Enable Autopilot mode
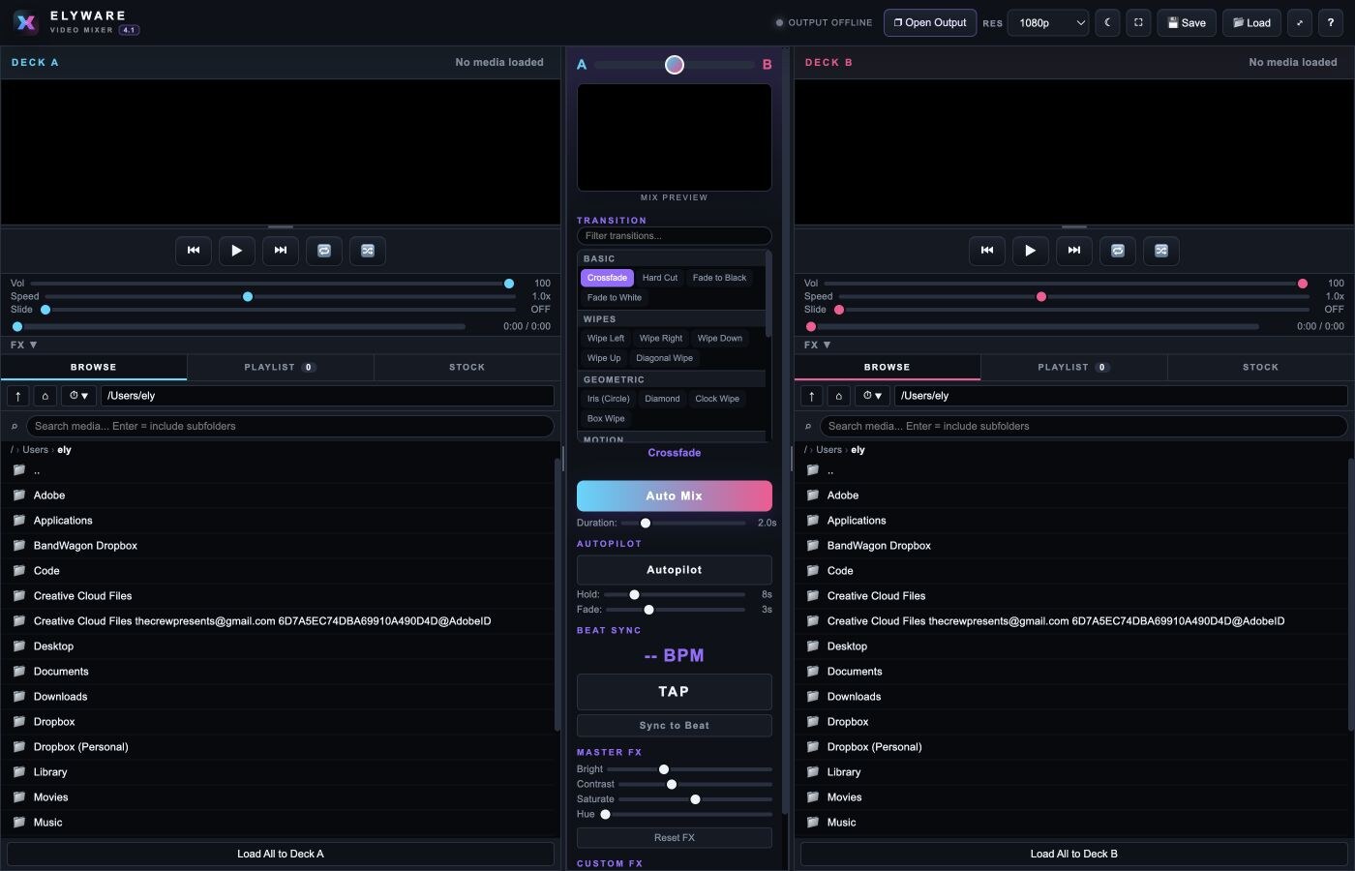Viewport: 1355px width, 871px height. 675,570
